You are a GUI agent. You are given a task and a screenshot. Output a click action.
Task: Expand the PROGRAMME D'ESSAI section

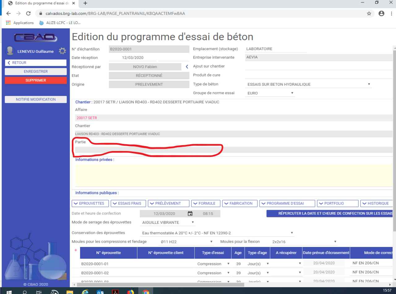tap(287, 203)
